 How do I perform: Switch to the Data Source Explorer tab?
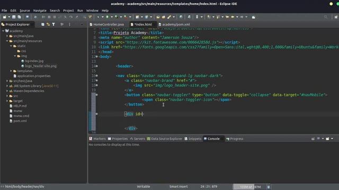click(x=165, y=139)
